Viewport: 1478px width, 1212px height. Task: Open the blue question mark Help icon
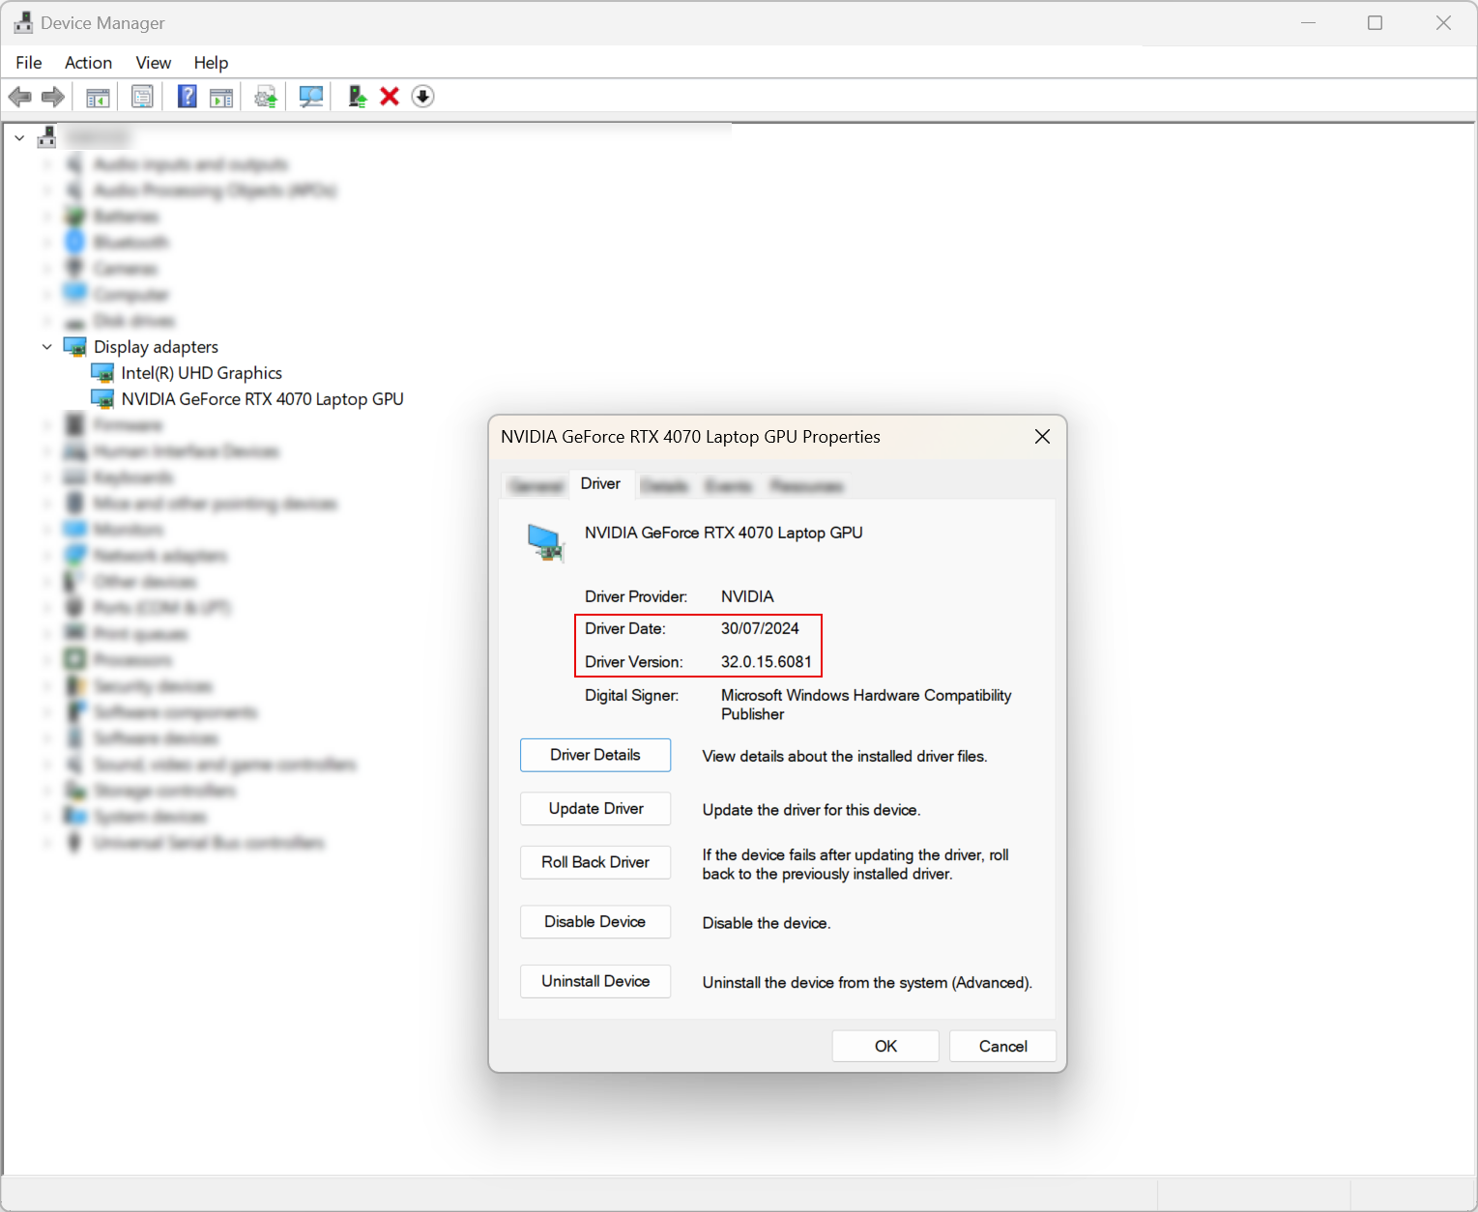(x=187, y=97)
